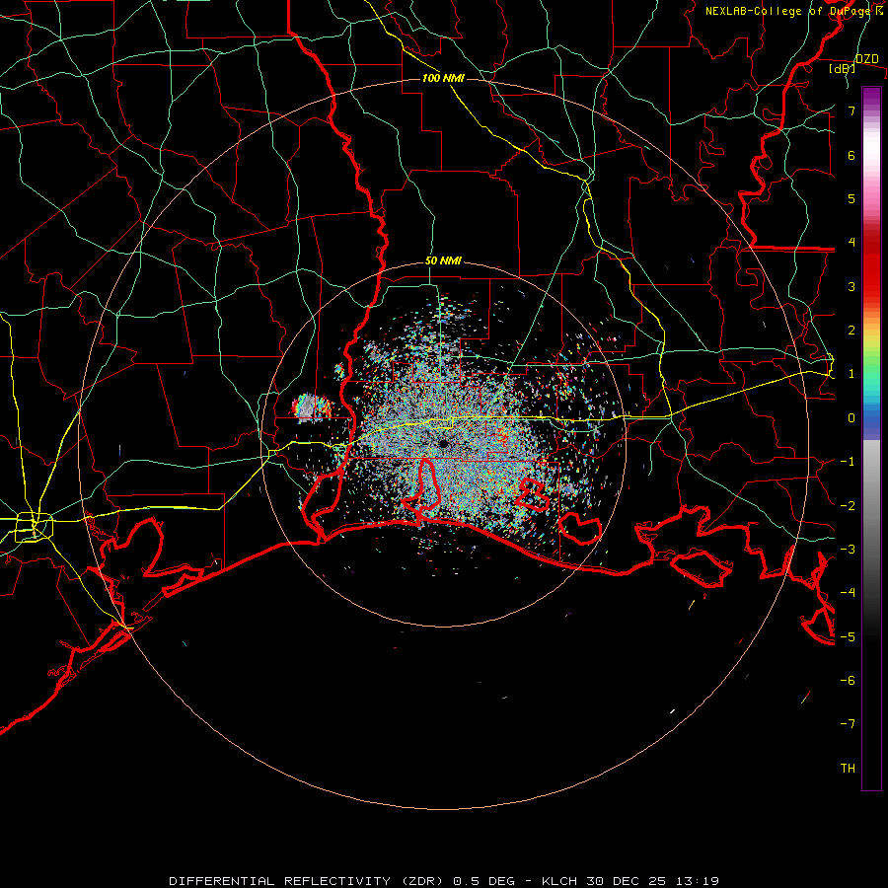Click the "DIFFERENTIAL REFLECTIVITY (ZDR)" caption text

pos(309,881)
